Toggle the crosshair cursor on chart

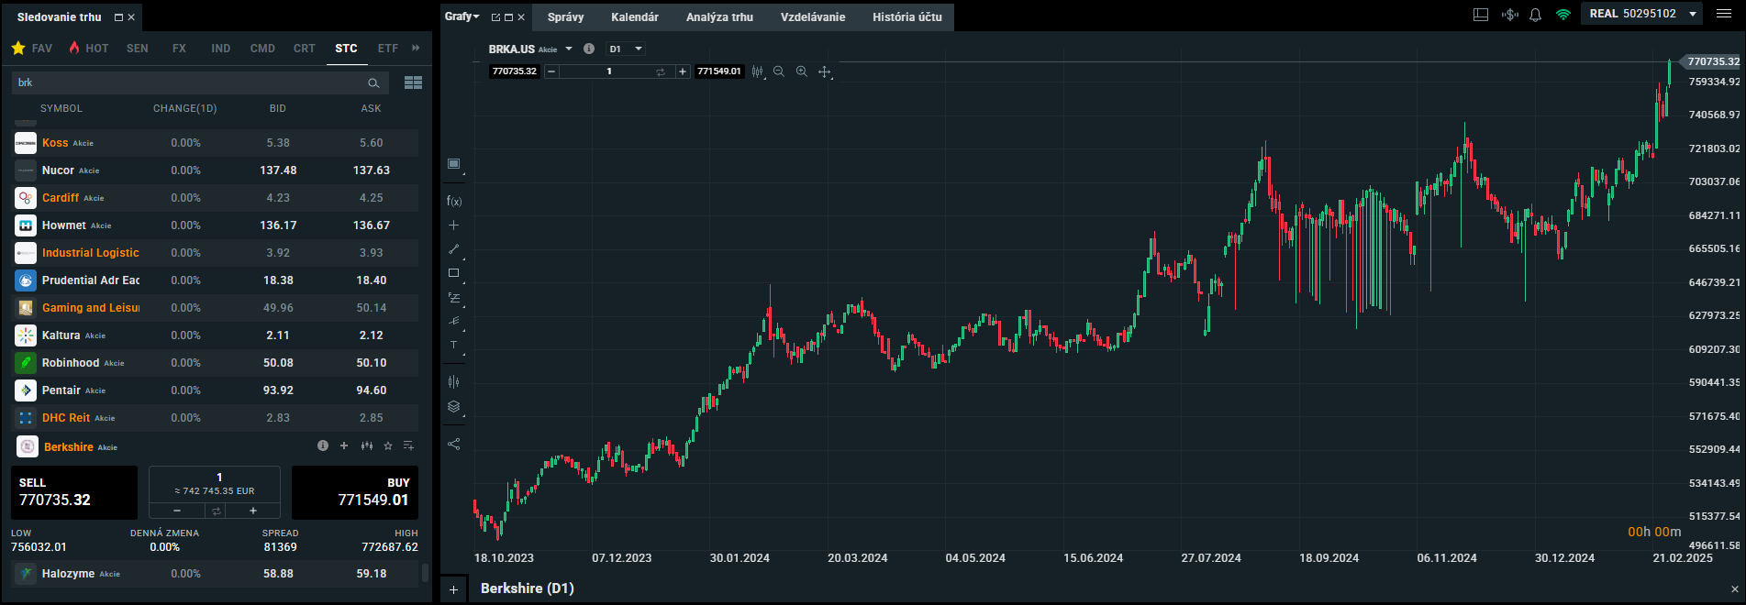coord(824,71)
